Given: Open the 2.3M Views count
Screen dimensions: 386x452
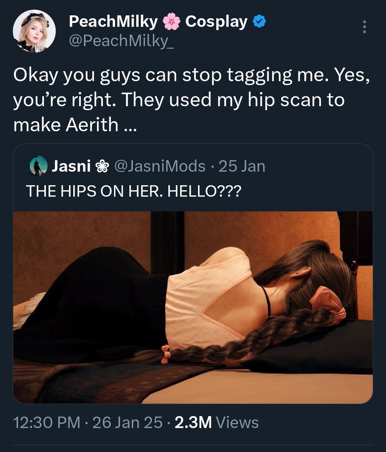Looking at the screenshot, I should [x=217, y=422].
